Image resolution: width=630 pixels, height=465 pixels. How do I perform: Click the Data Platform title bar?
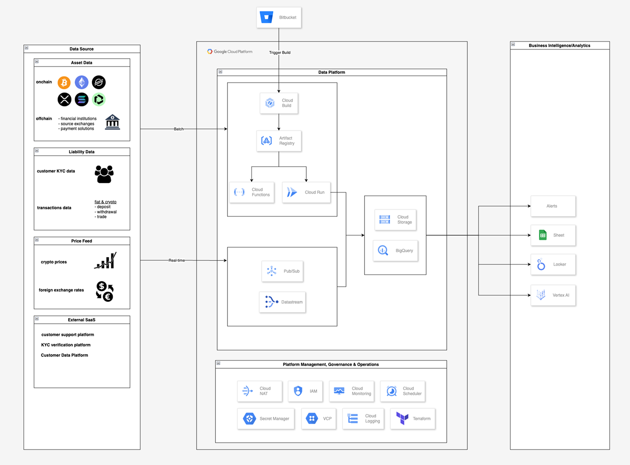coord(332,72)
